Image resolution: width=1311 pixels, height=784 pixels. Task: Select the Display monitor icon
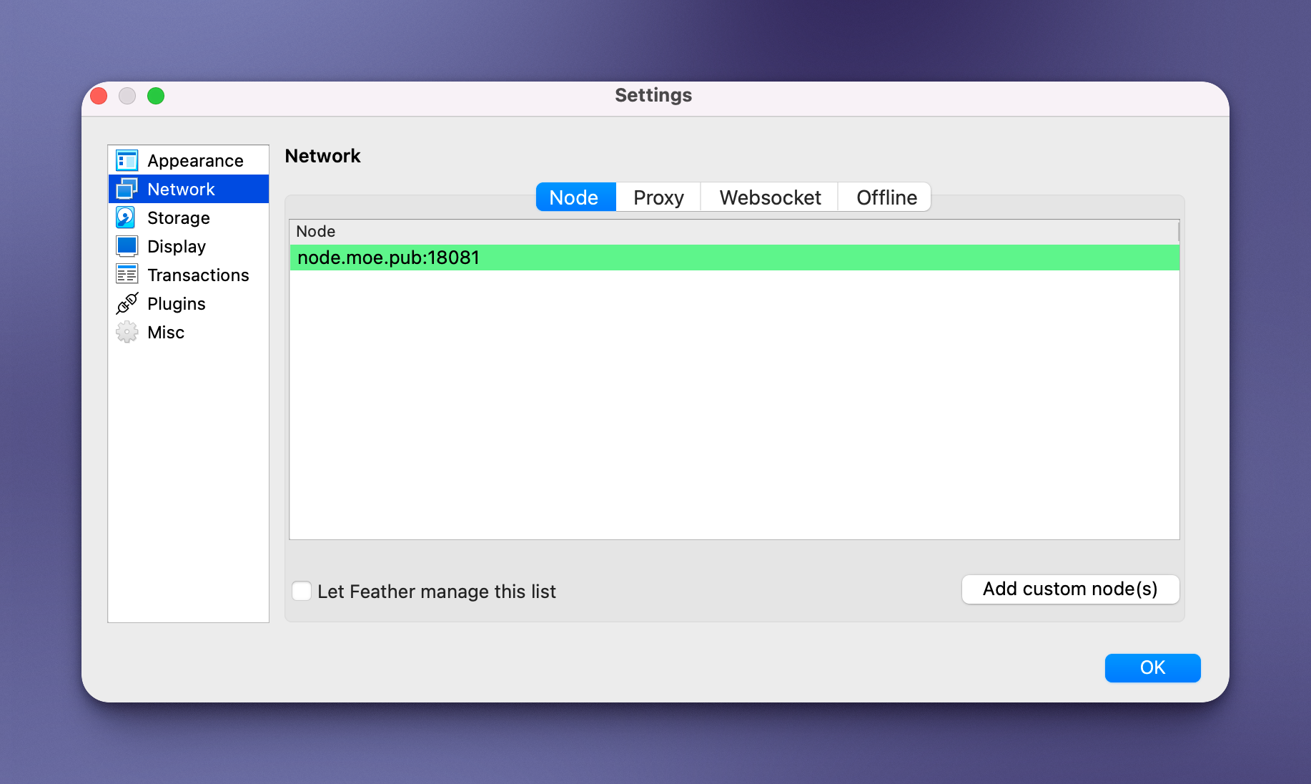pos(127,246)
